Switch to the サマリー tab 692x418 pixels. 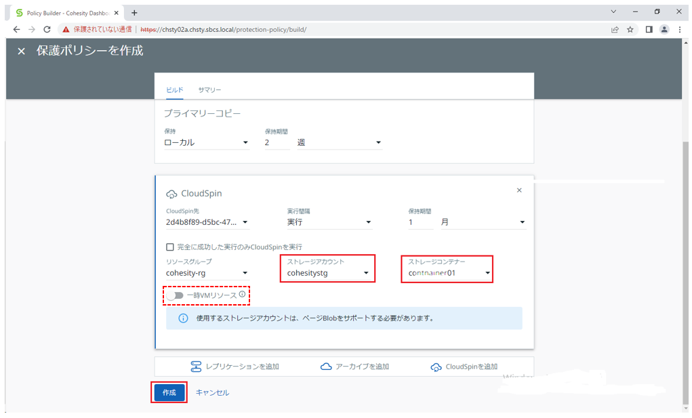(209, 90)
